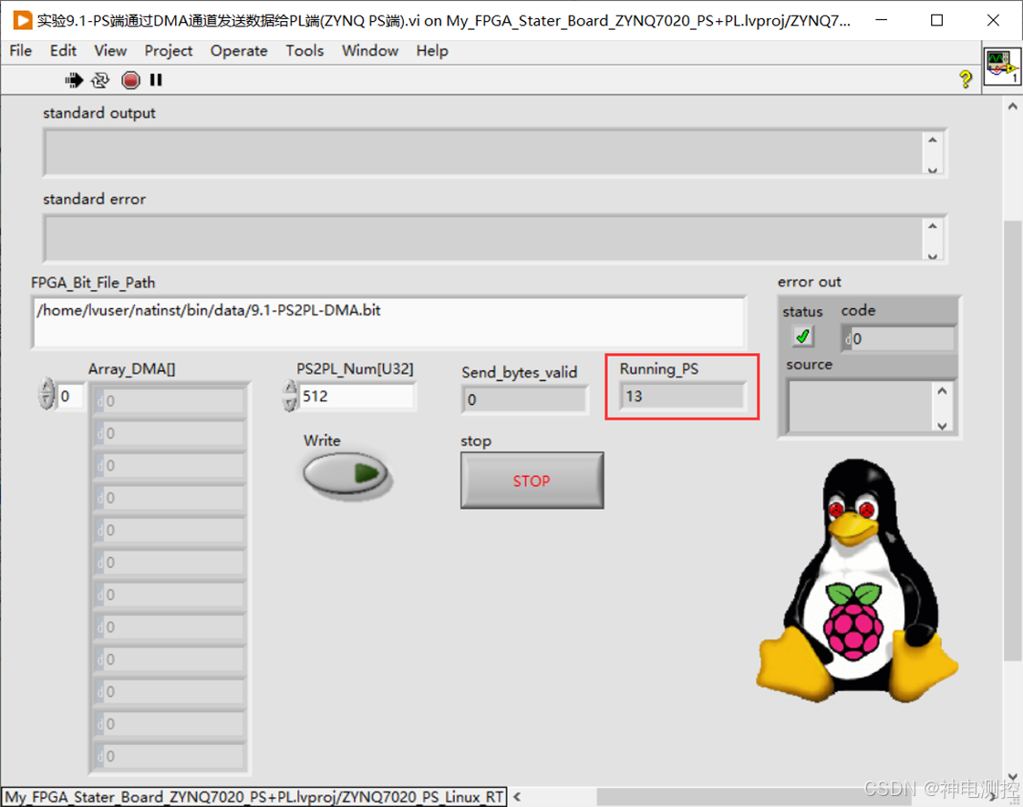Click the error code indicator field
The image size is (1023, 807).
tap(898, 338)
